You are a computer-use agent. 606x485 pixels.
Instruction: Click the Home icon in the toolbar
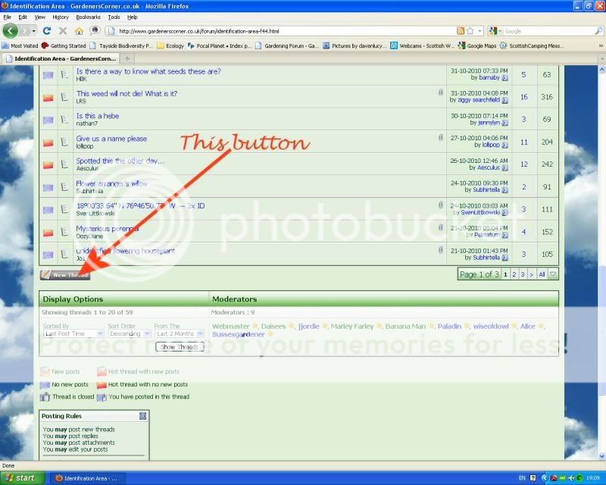[x=80, y=31]
